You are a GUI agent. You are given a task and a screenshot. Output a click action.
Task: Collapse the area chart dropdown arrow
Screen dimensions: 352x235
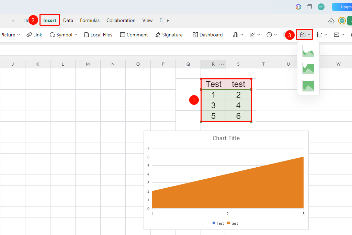point(309,35)
